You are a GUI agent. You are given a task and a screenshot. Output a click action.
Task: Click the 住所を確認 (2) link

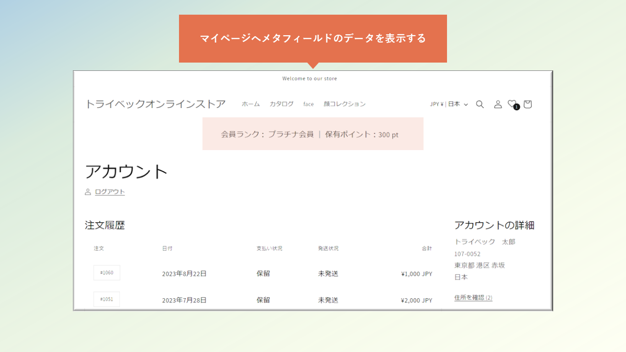pyautogui.click(x=473, y=297)
